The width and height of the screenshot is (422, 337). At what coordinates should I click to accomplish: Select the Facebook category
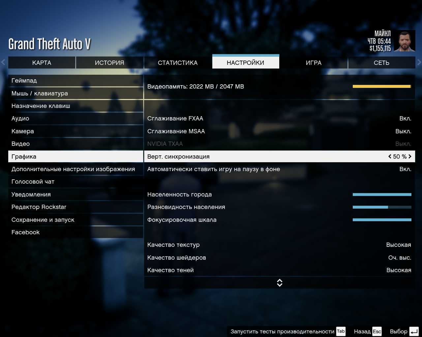[x=75, y=232]
